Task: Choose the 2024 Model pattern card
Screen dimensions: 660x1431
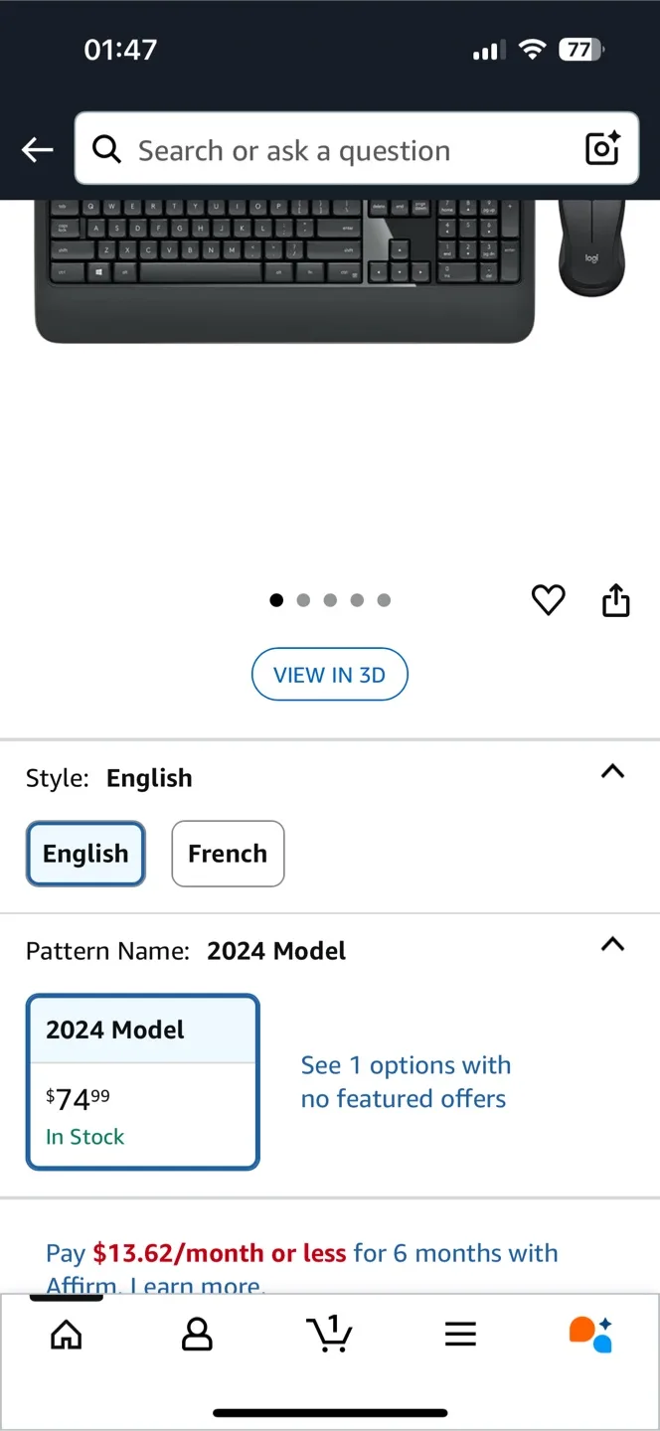Action: point(142,1081)
